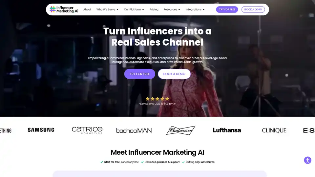Click the Lufthansa logo
Image resolution: width=315 pixels, height=177 pixels.
pyautogui.click(x=227, y=130)
